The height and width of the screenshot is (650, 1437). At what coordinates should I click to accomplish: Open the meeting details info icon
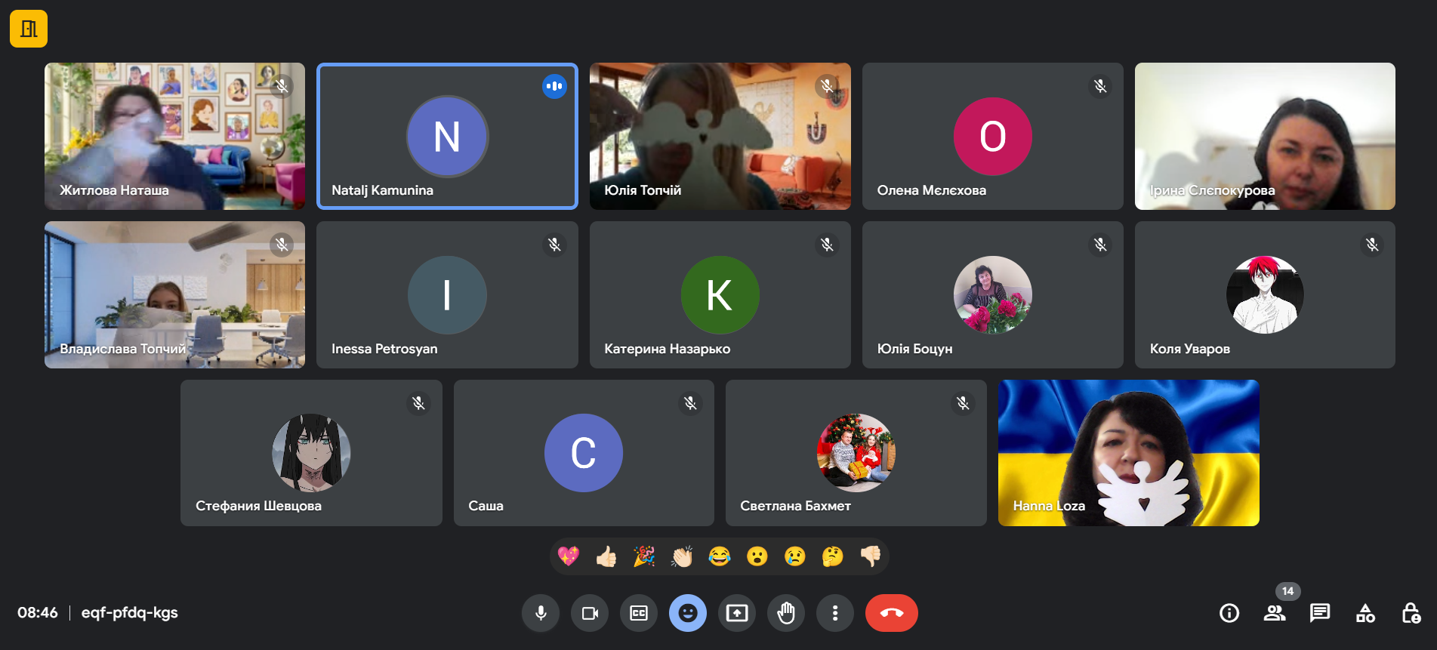1229,613
